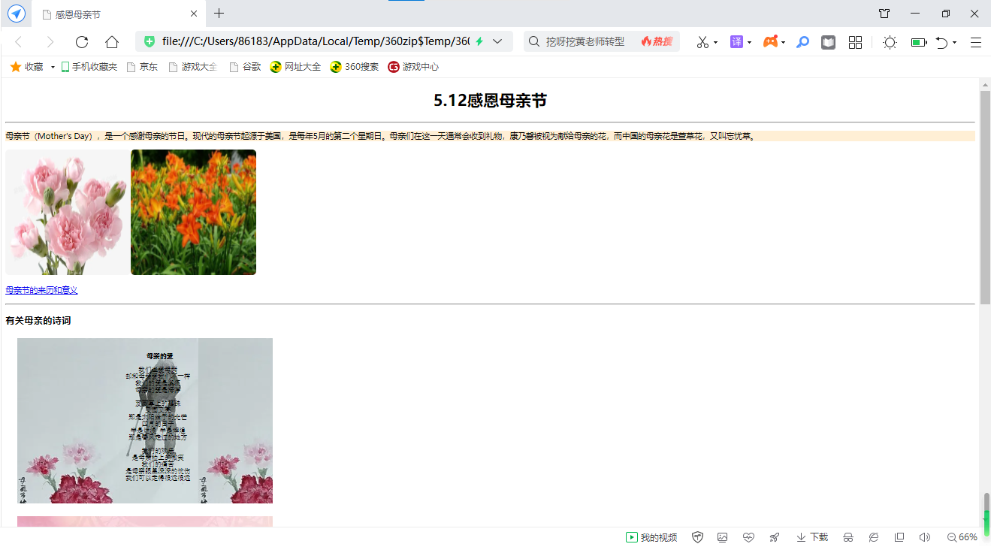Mute page sound with the speaker icon
Viewport: 991px width, 547px height.
click(925, 537)
